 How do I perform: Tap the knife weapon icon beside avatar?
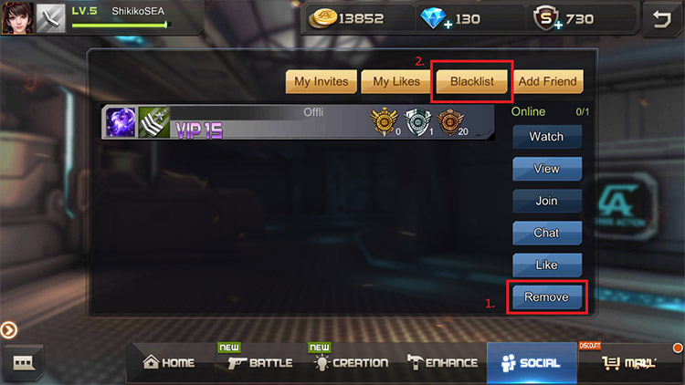[x=50, y=18]
